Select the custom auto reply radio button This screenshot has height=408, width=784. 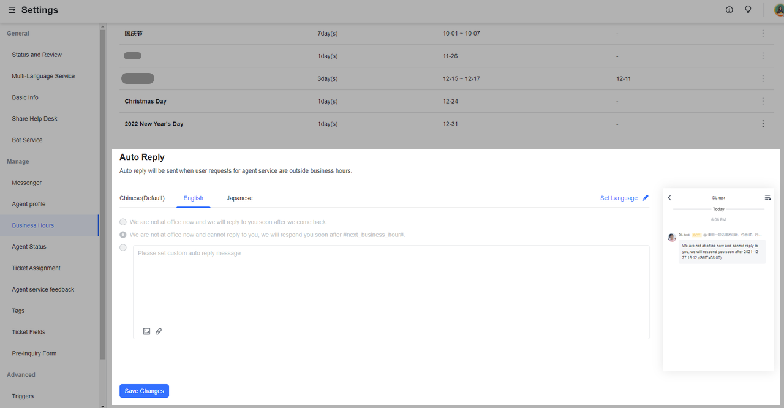point(123,247)
